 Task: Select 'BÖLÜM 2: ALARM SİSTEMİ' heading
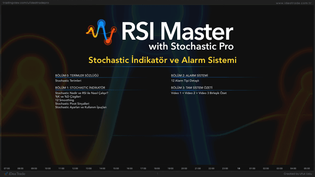[189, 76]
